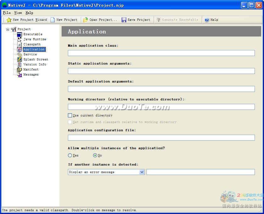Enable the Use current directory checkbox
Screen dimensions: 264x214
point(70,115)
